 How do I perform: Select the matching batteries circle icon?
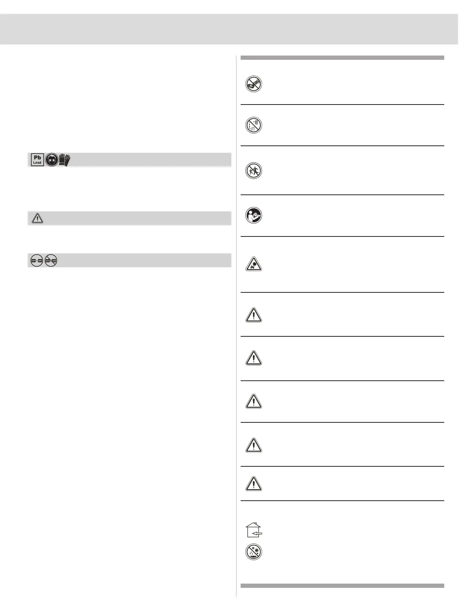click(37, 261)
